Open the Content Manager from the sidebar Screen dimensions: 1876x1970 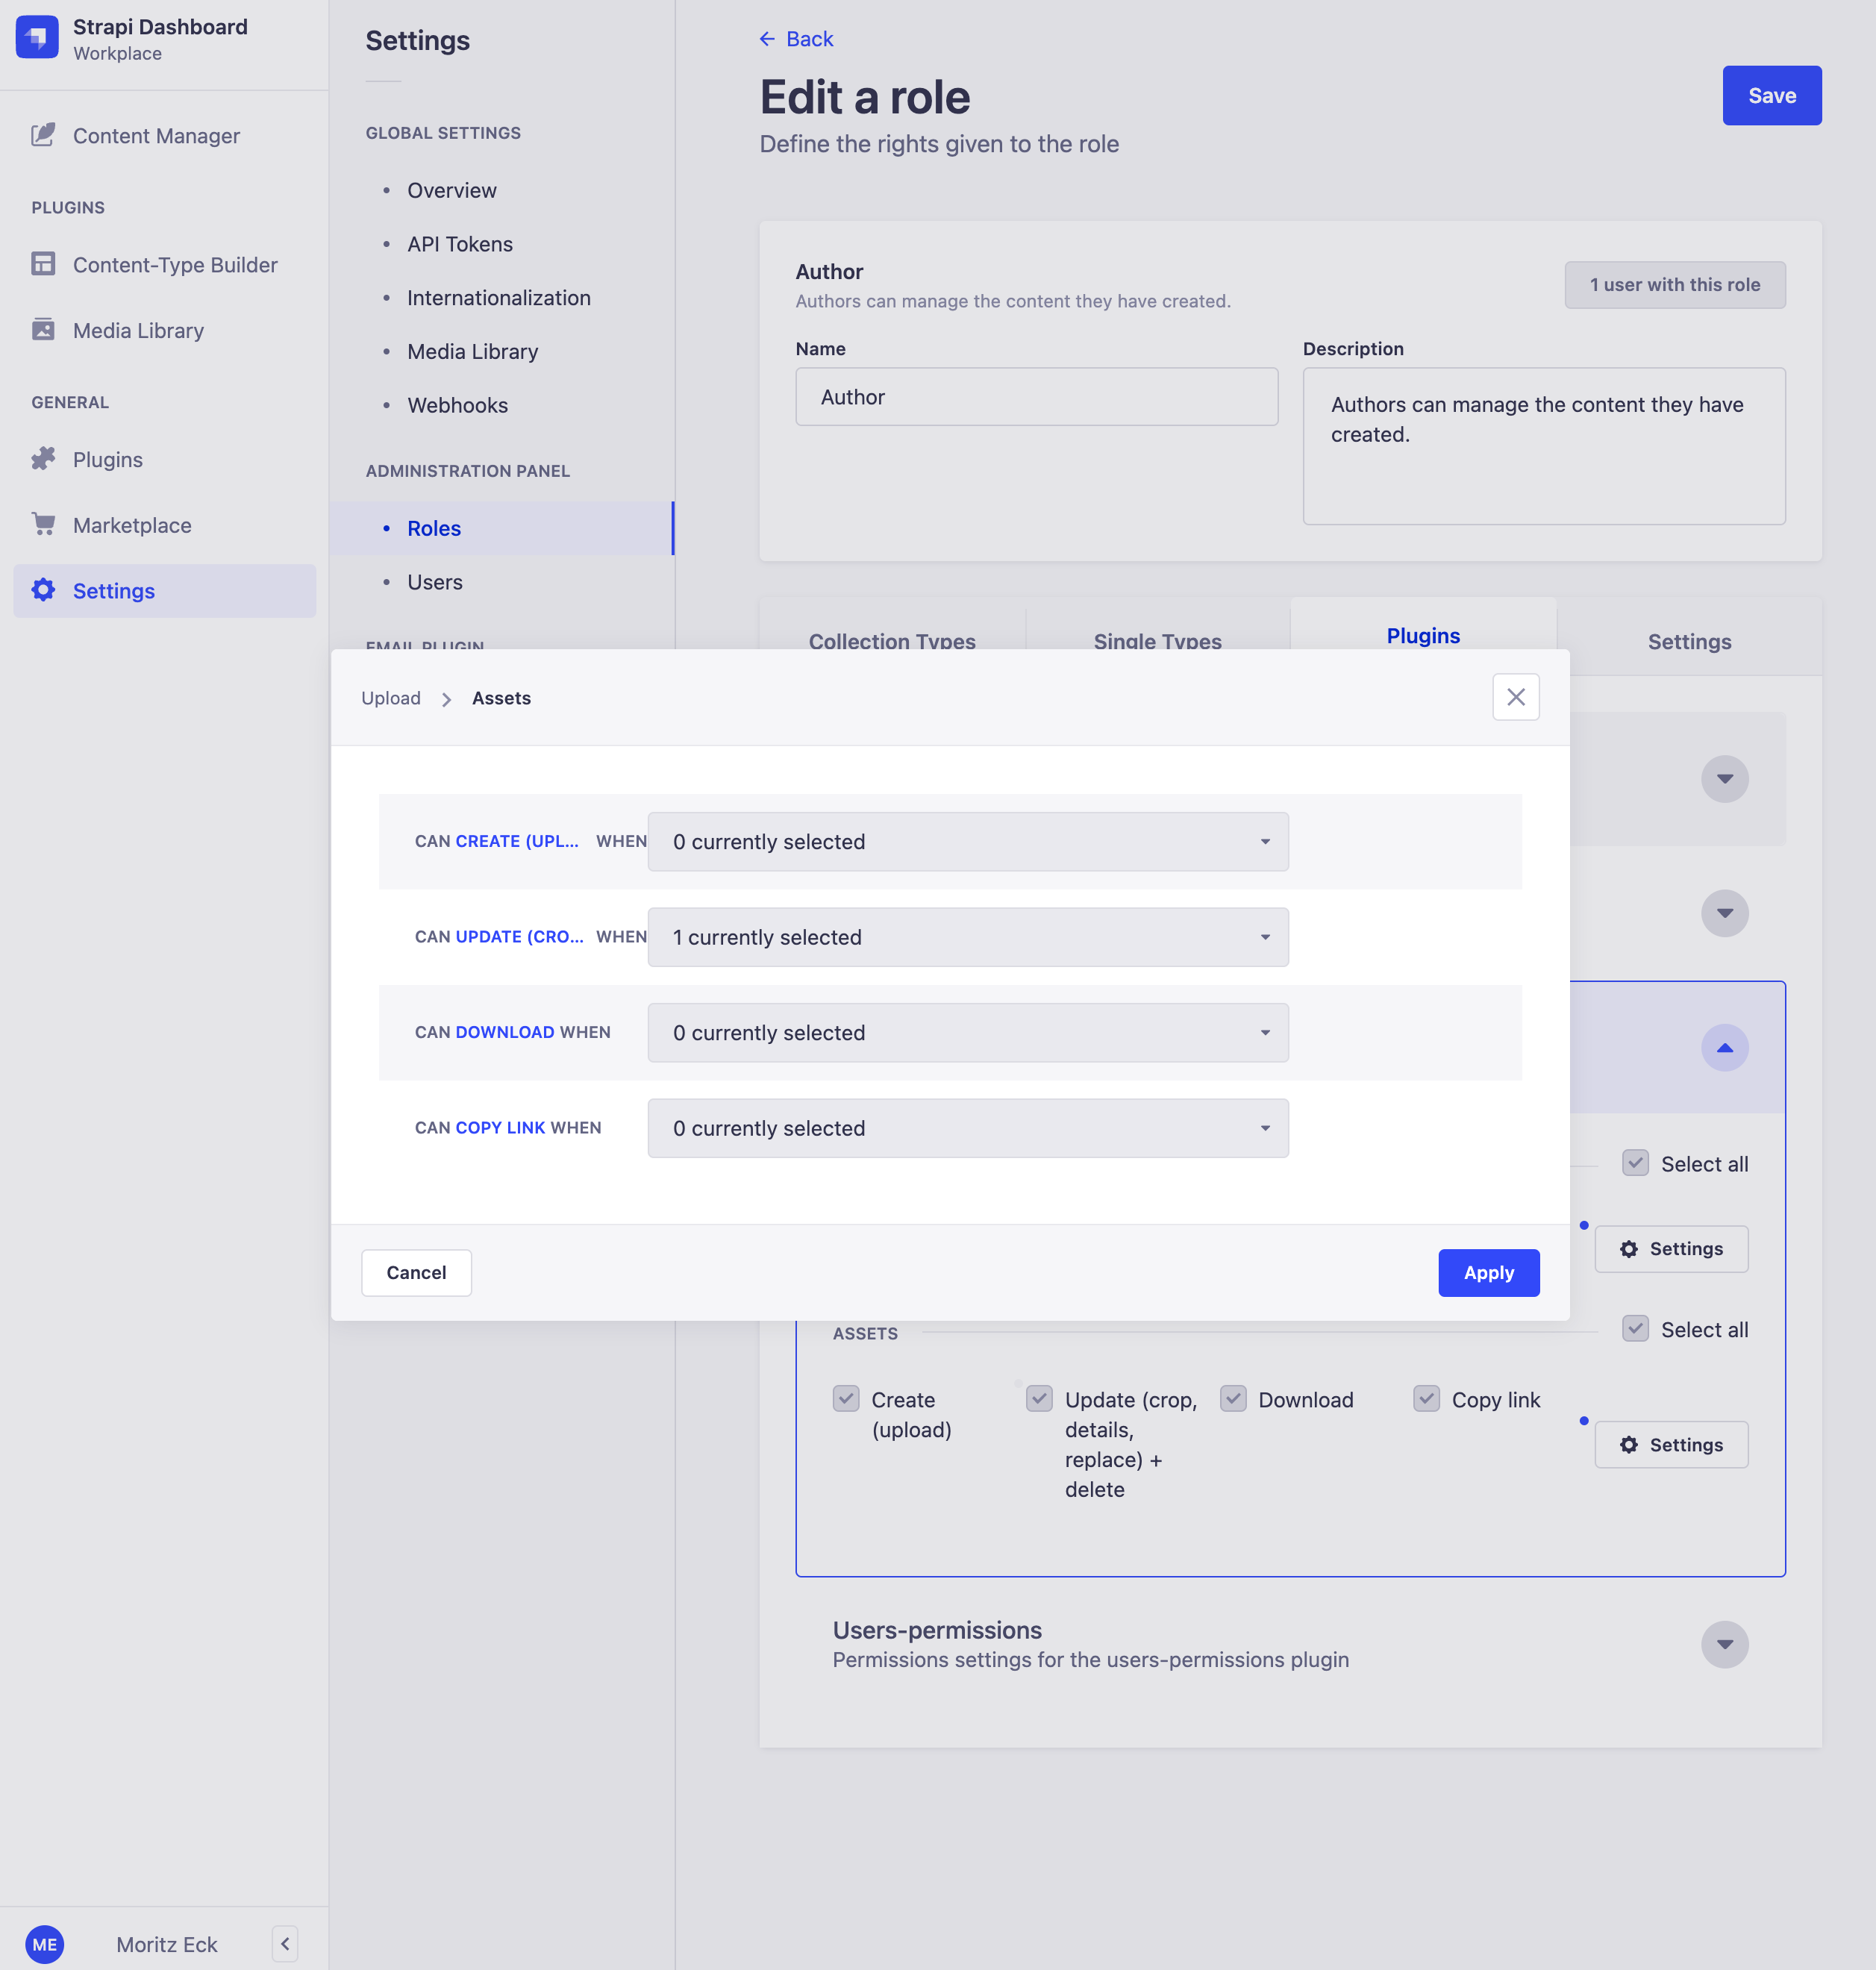pos(155,135)
